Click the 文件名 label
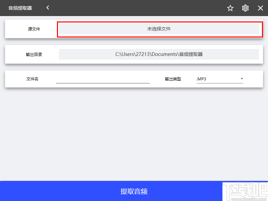Screen dimensions: 268x201 pyautogui.click(x=32, y=79)
